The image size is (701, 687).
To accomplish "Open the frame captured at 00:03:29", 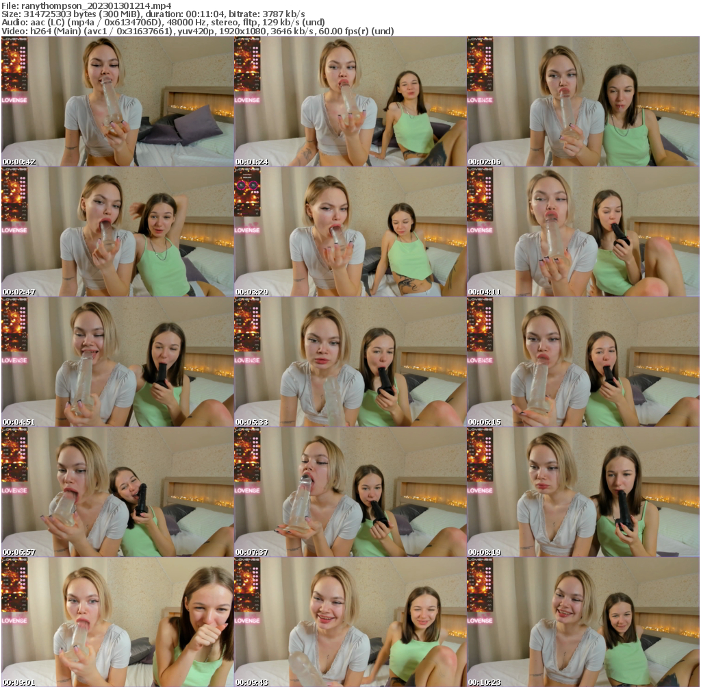I will point(350,233).
